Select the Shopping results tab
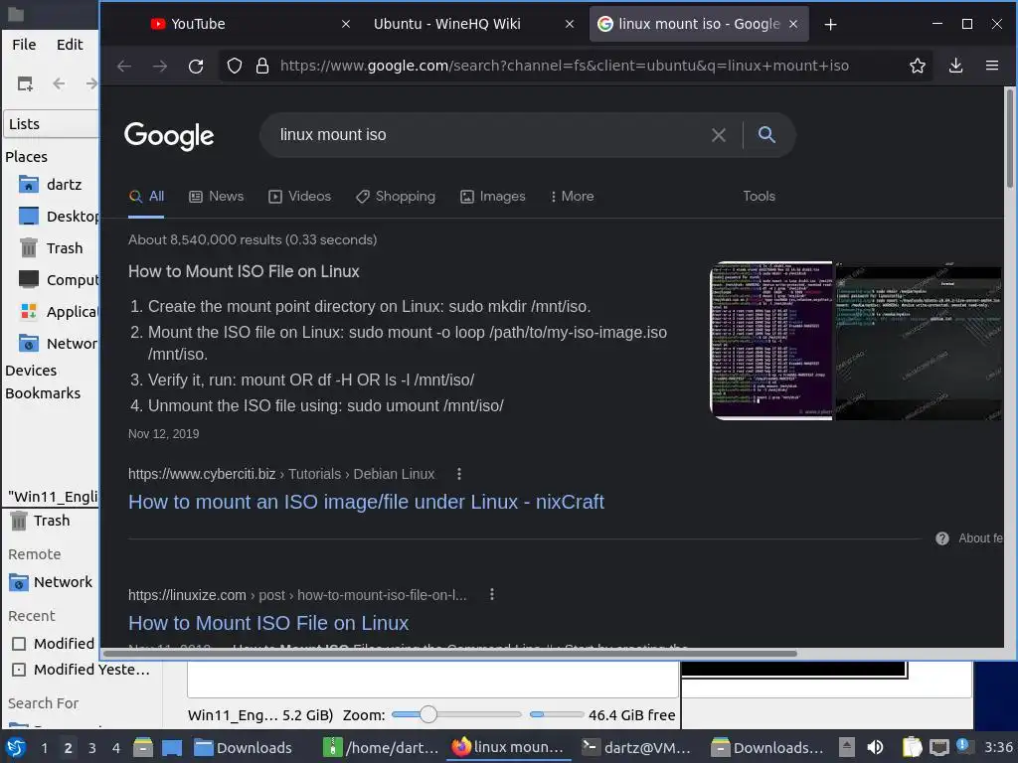The height and width of the screenshot is (763, 1018). click(396, 197)
